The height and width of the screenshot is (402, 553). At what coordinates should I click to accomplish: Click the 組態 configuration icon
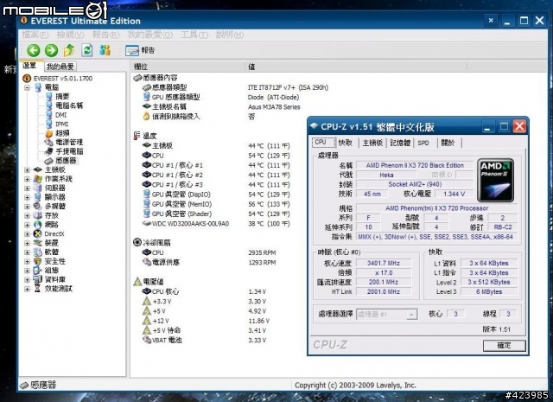point(38,271)
